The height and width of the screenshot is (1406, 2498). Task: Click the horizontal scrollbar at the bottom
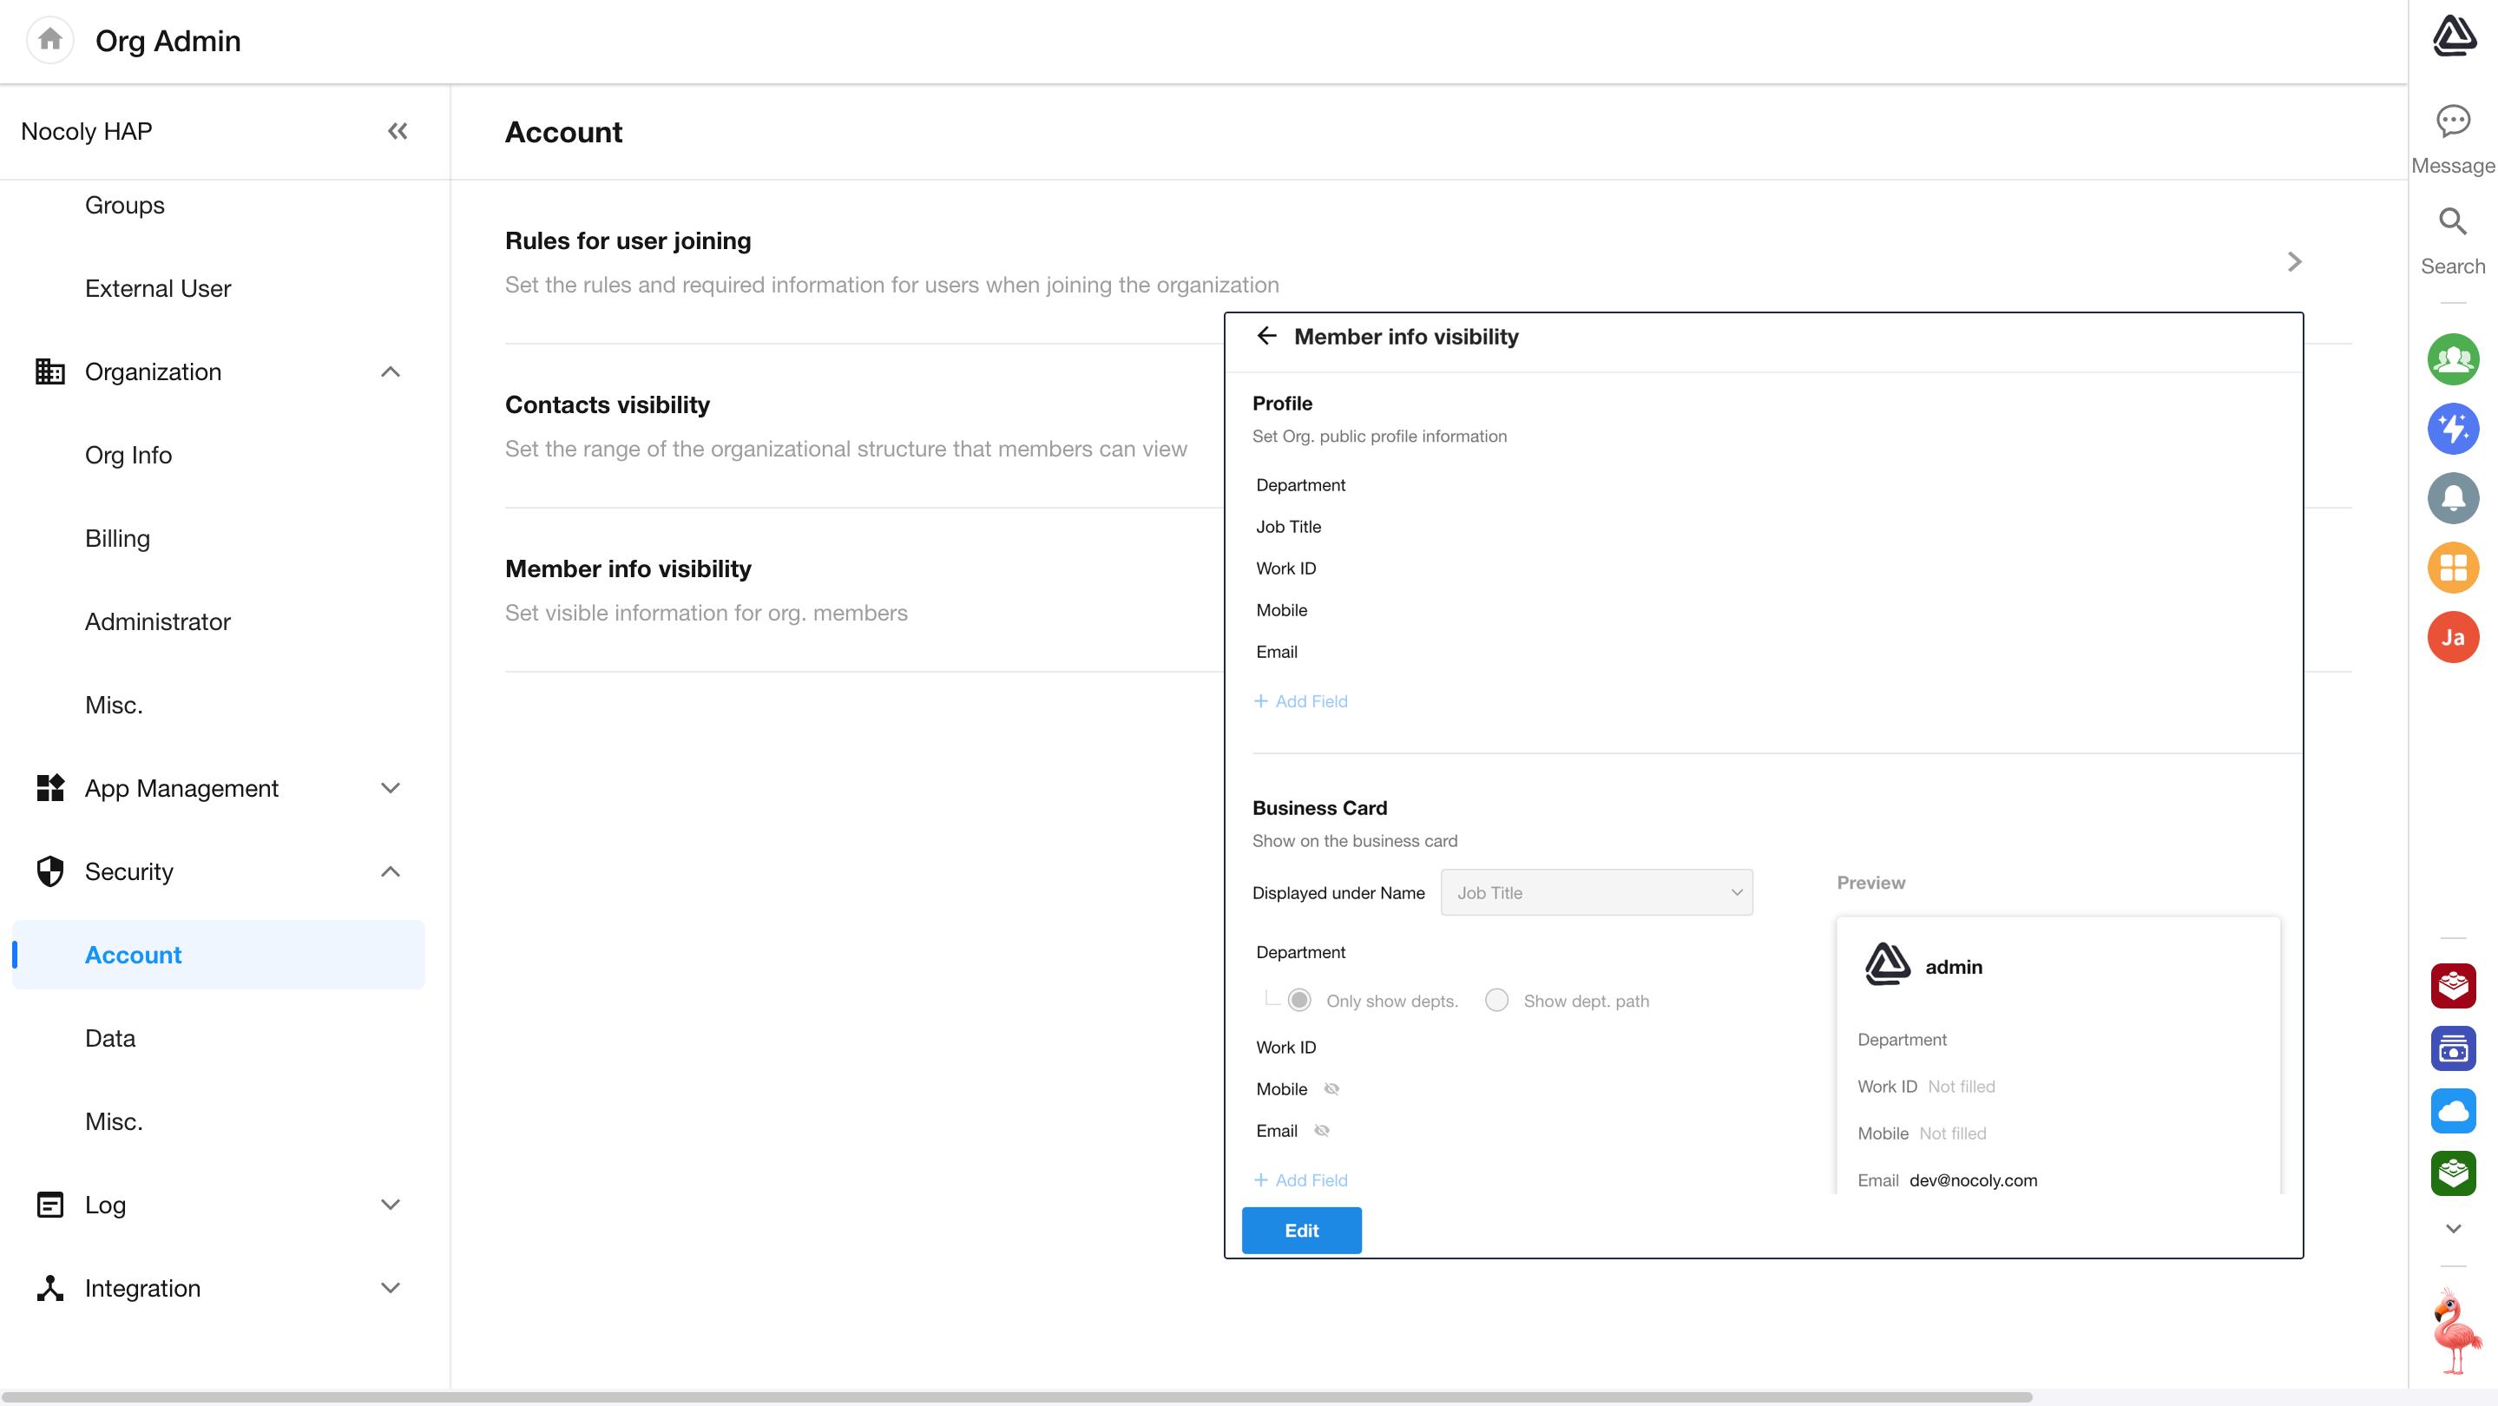pyautogui.click(x=1018, y=1397)
